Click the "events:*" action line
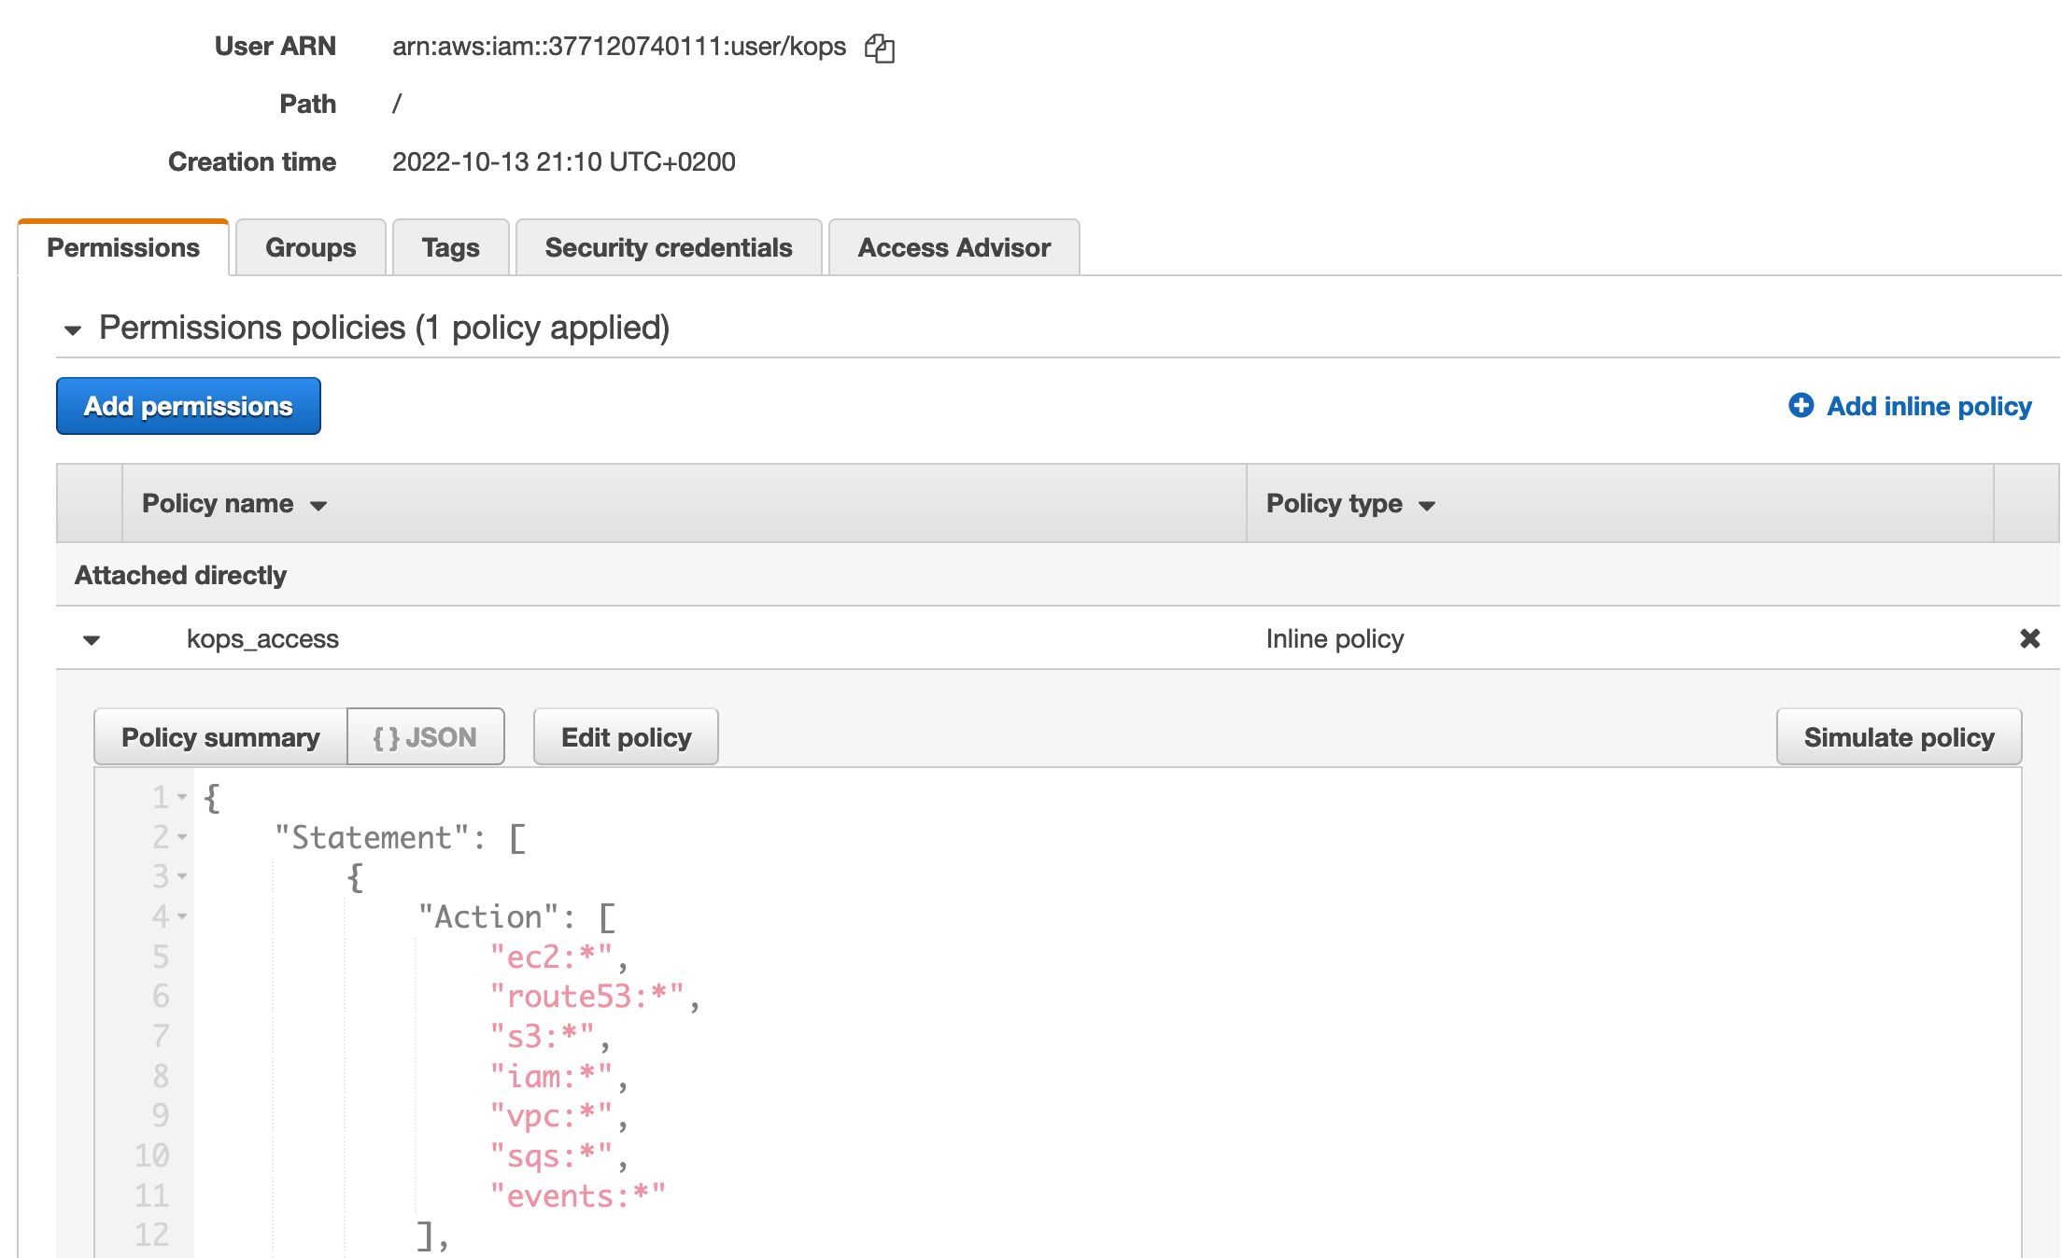The image size is (2062, 1258). click(577, 1196)
